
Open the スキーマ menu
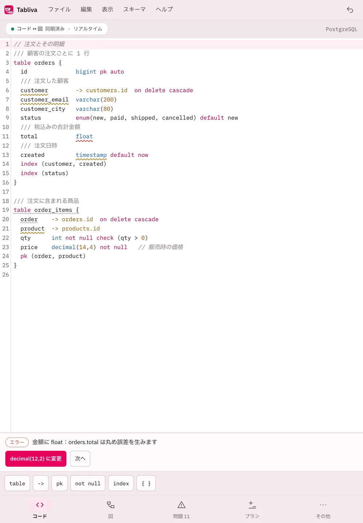(134, 9)
